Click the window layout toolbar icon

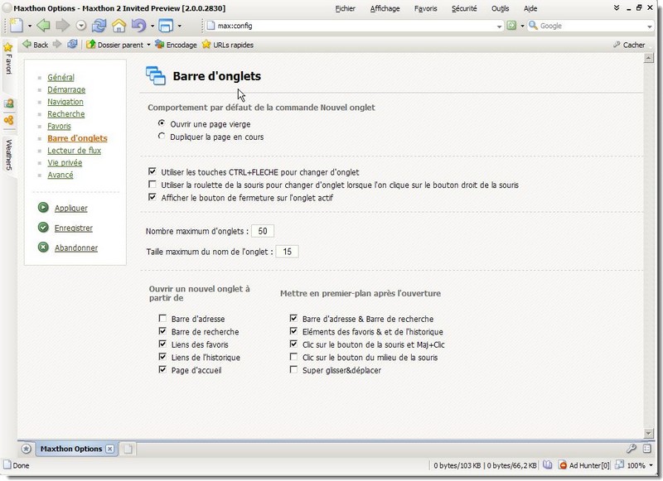coord(166,26)
